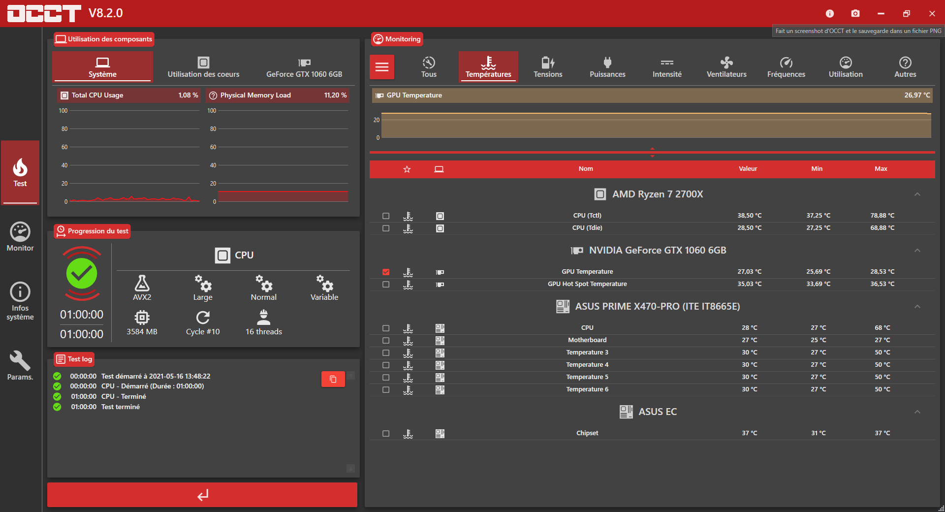The height and width of the screenshot is (512, 945).
Task: Sort by the Max column header
Action: click(881, 169)
